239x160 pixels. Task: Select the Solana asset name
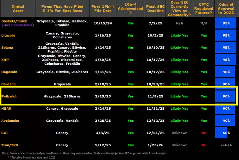[7, 47]
